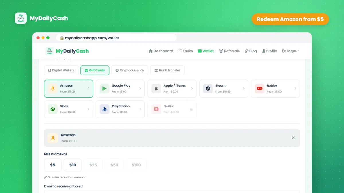Screen dimensions: 344x193
Task: Select the $100 amount option
Action: [x=136, y=165]
